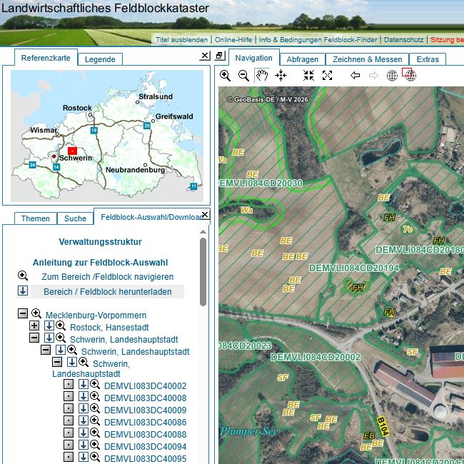Activate the pan hand tool
Viewport: 464px width, 464px height.
(x=262, y=76)
